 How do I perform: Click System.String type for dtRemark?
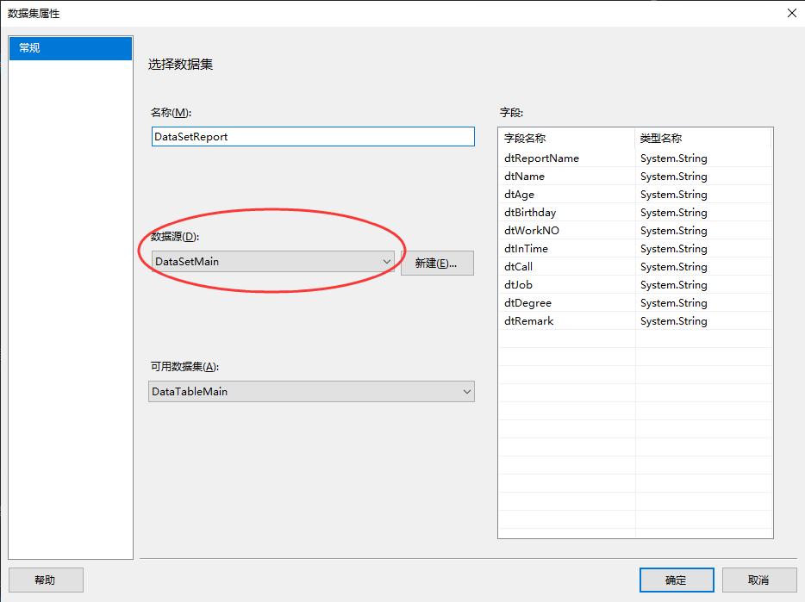674,320
